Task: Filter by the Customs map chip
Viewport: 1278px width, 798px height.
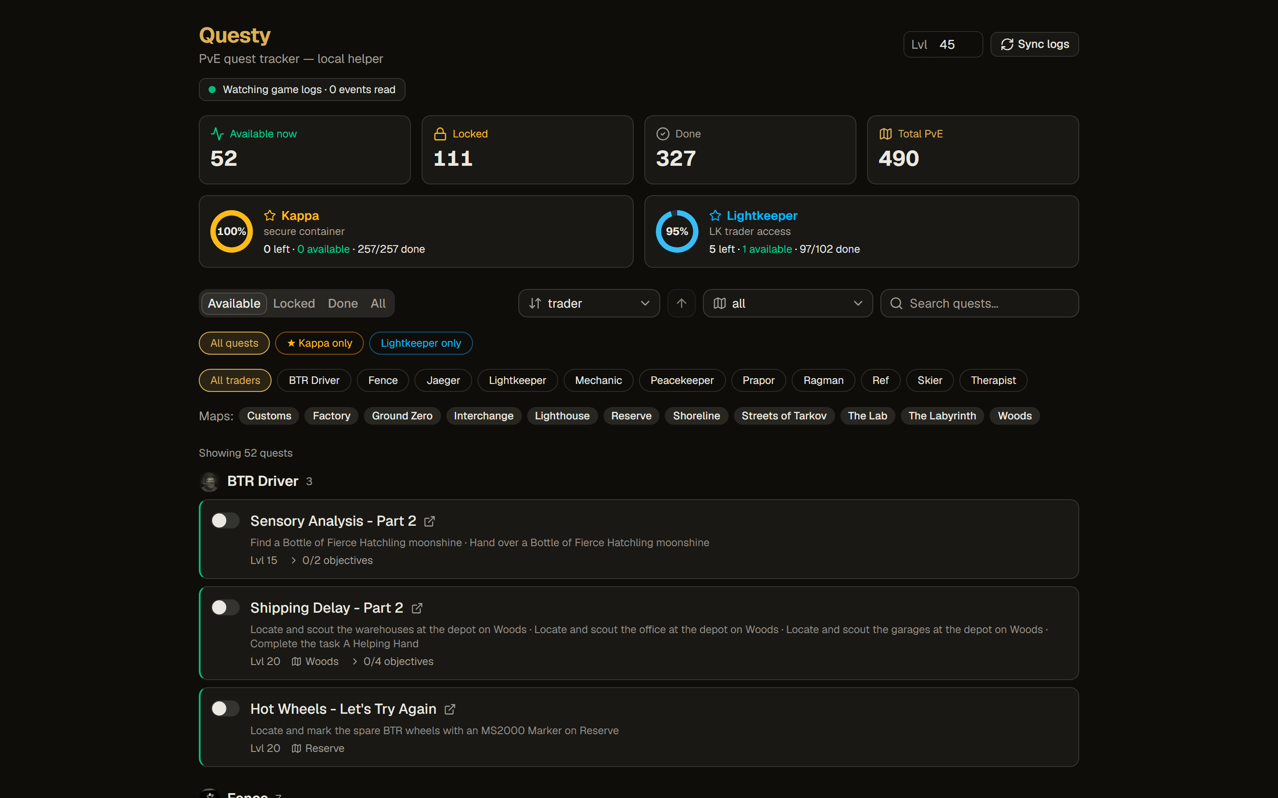Action: pos(269,416)
